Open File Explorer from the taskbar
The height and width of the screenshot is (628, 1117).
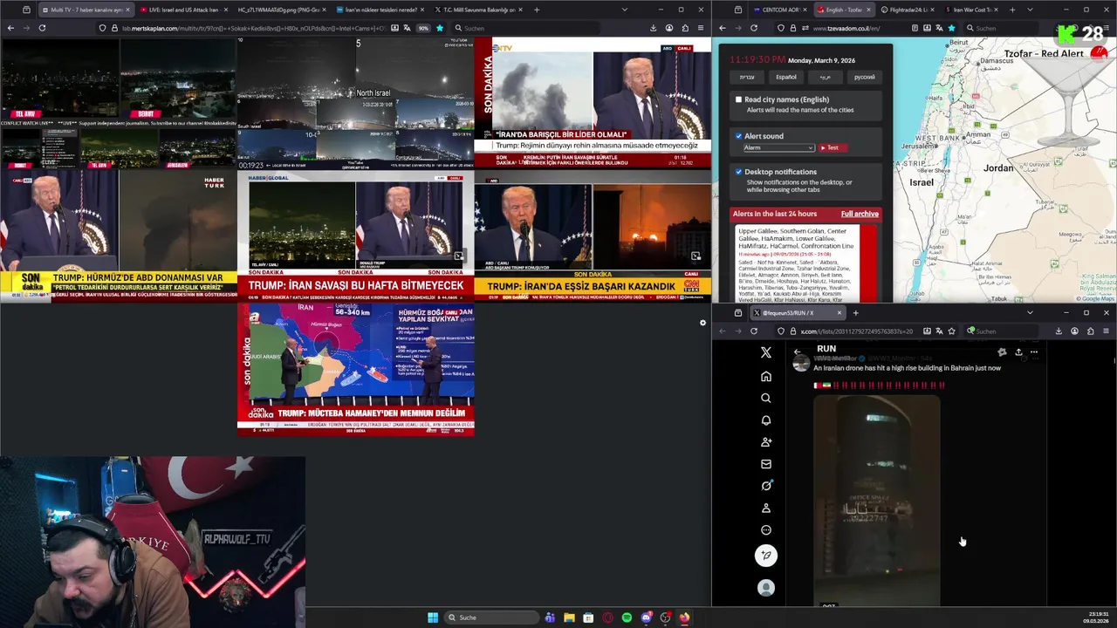tap(569, 618)
